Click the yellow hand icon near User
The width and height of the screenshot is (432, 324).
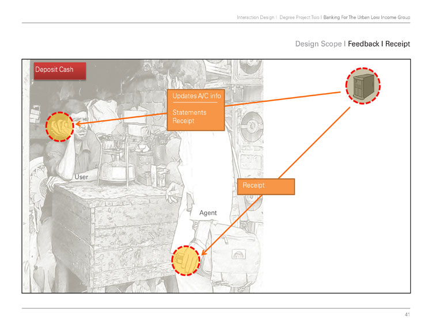60,127
